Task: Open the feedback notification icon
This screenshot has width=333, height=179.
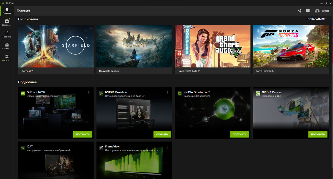Action: tap(308, 11)
